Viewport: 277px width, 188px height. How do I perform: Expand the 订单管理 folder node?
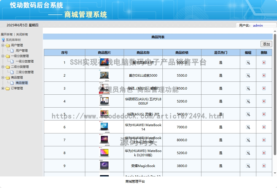click(3, 88)
